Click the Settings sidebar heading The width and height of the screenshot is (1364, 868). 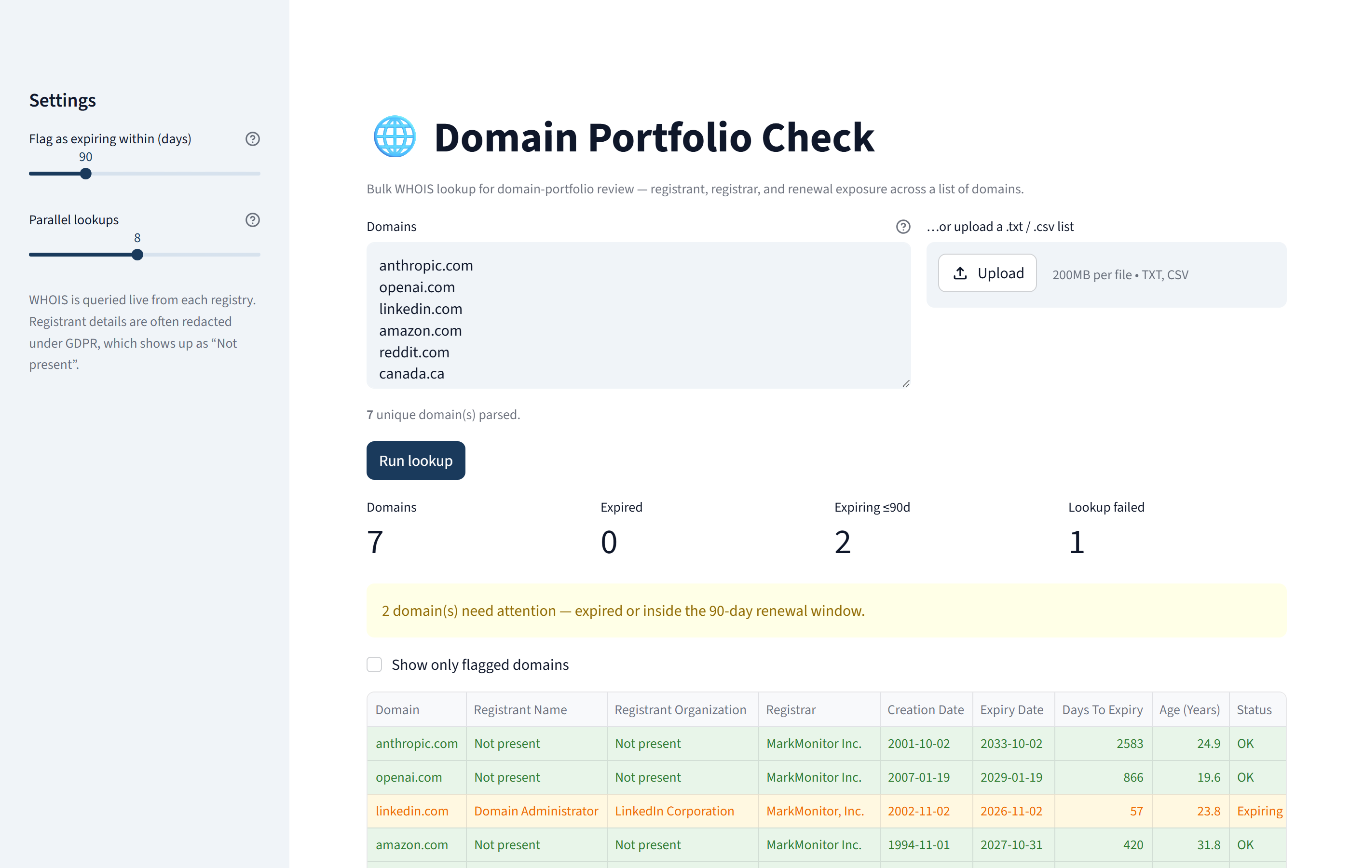tap(62, 100)
